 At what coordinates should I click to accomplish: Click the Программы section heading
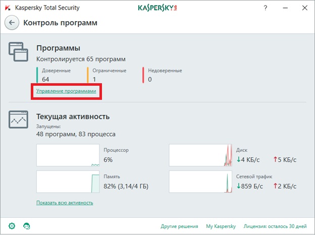[x=58, y=48]
